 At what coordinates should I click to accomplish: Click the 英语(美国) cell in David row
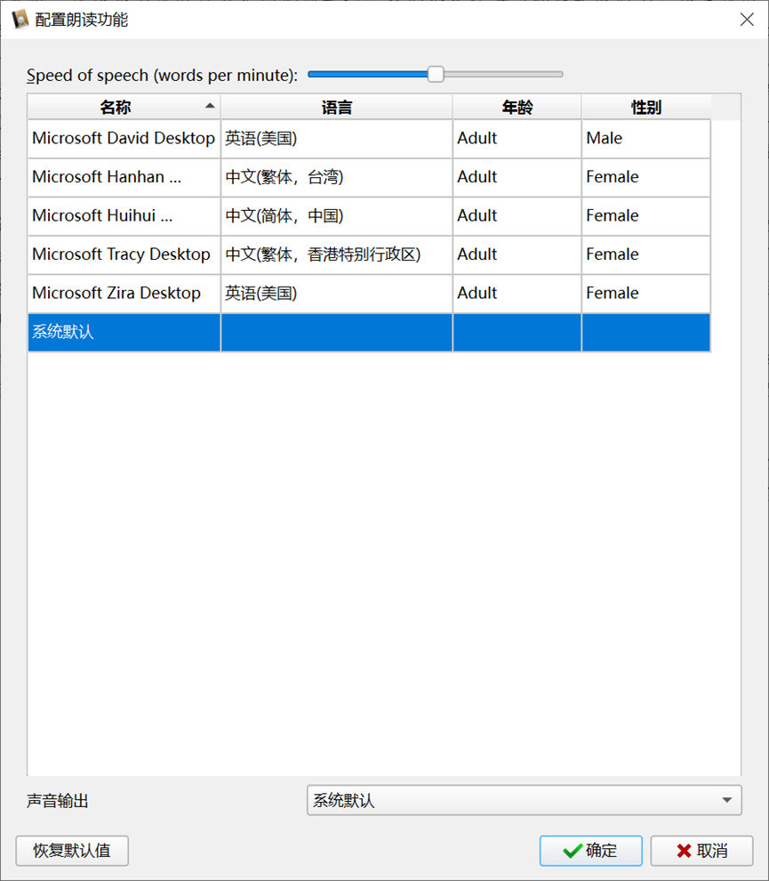337,138
